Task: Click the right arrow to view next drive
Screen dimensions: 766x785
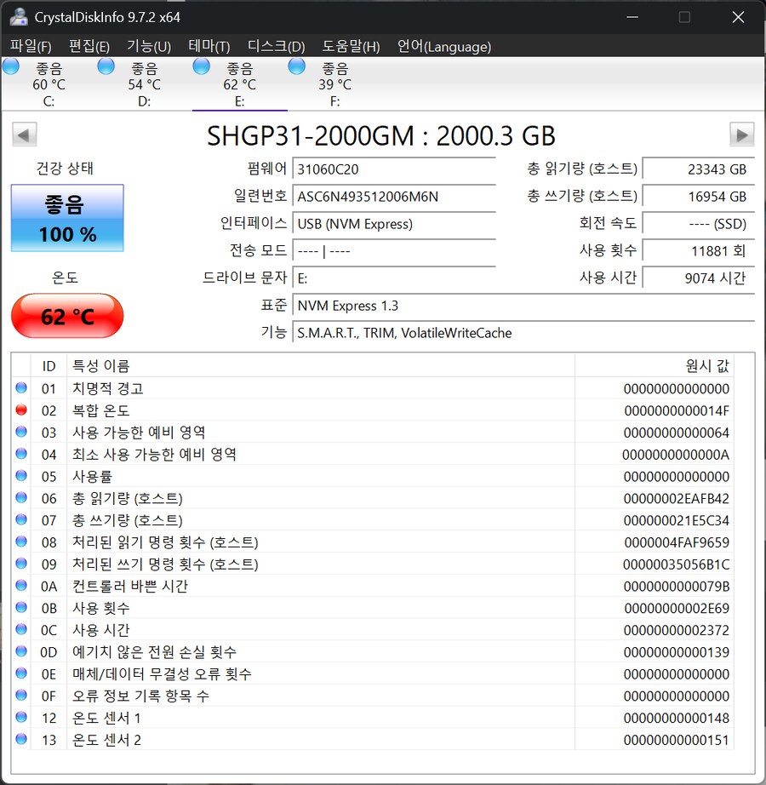Action: click(x=741, y=135)
